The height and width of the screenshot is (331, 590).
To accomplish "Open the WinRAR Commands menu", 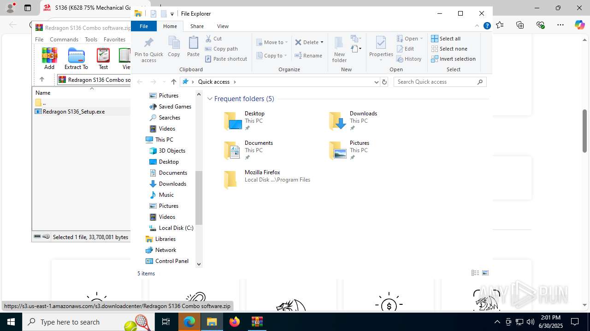I will click(x=64, y=40).
